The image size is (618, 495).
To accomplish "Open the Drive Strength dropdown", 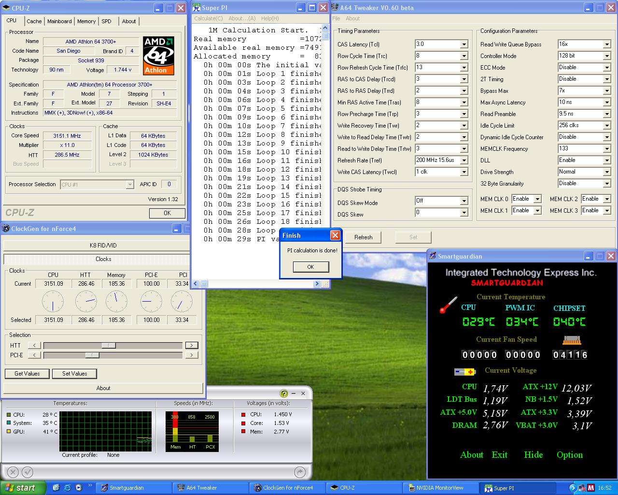I will click(607, 172).
